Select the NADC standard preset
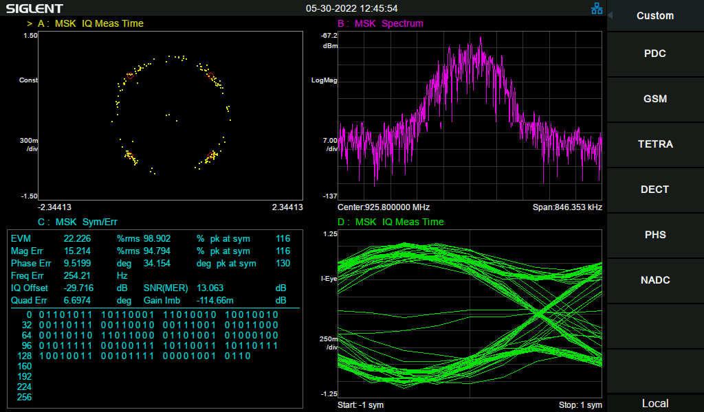Viewport: 704px width, 412px height. [655, 280]
